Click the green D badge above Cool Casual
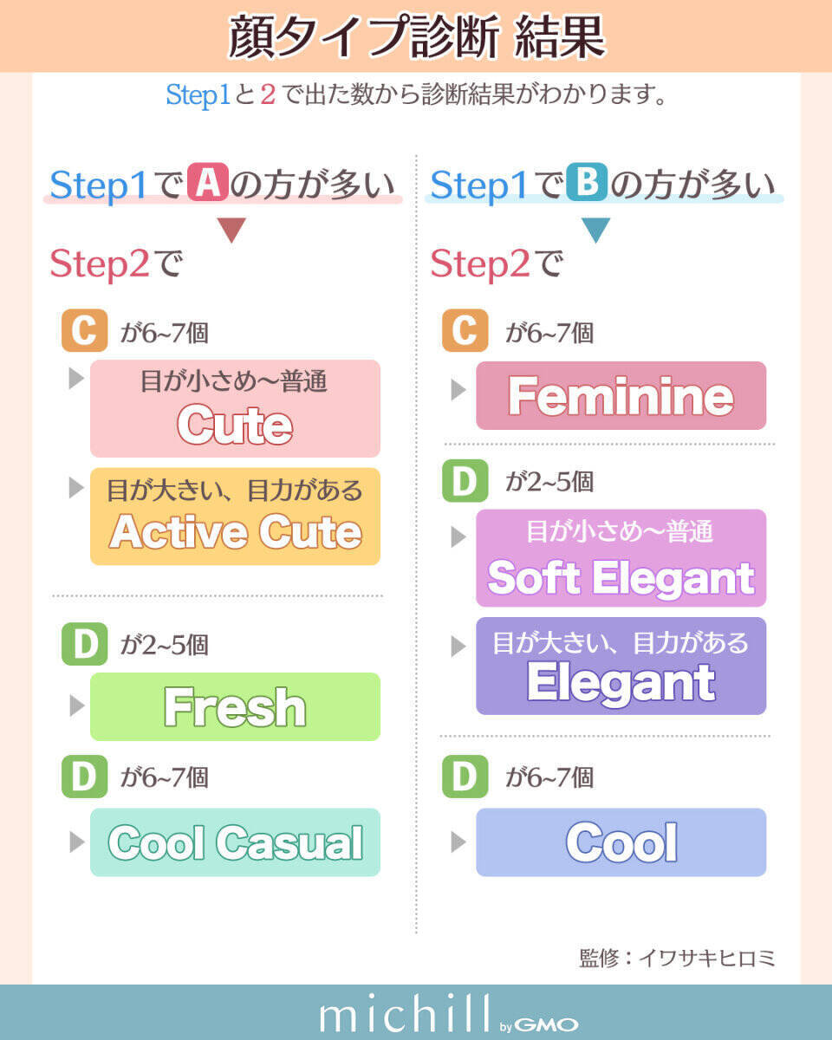832x1040 pixels. click(84, 777)
